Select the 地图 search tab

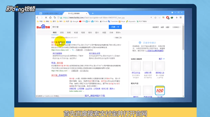104,33
